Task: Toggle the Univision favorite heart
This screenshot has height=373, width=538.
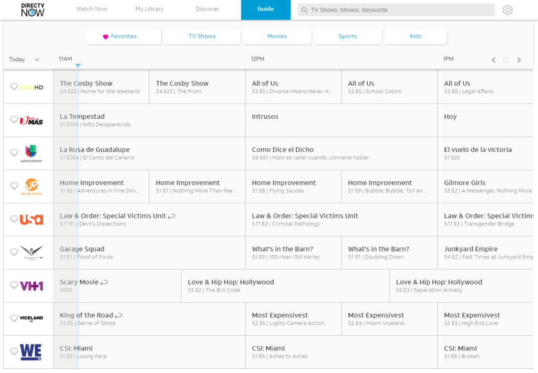Action: click(x=14, y=153)
